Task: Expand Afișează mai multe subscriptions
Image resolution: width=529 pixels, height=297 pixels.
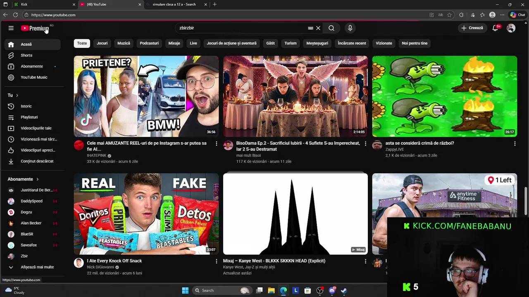Action: [33, 267]
